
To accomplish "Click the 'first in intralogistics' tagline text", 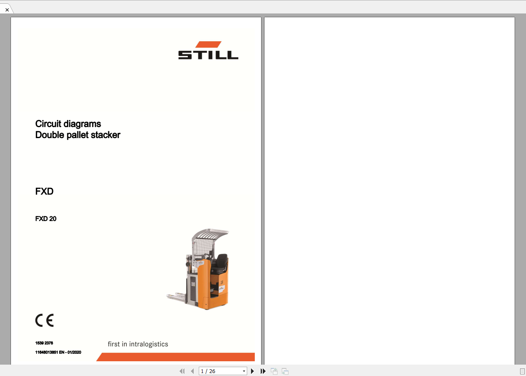I will click(x=138, y=344).
